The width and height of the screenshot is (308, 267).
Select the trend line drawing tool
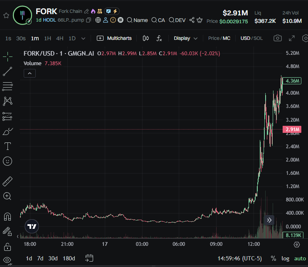pyautogui.click(x=7, y=71)
